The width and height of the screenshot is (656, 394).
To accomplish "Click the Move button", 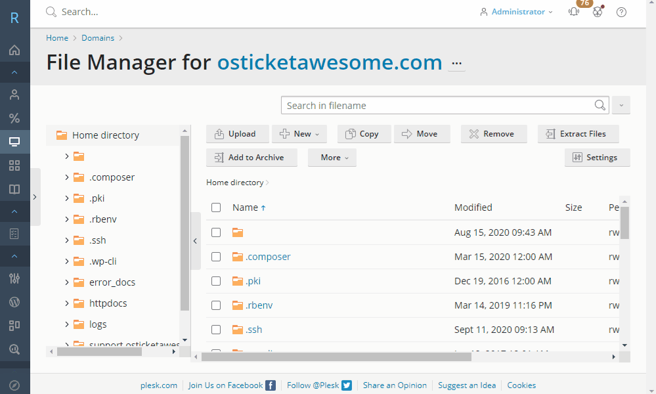I will coord(422,134).
